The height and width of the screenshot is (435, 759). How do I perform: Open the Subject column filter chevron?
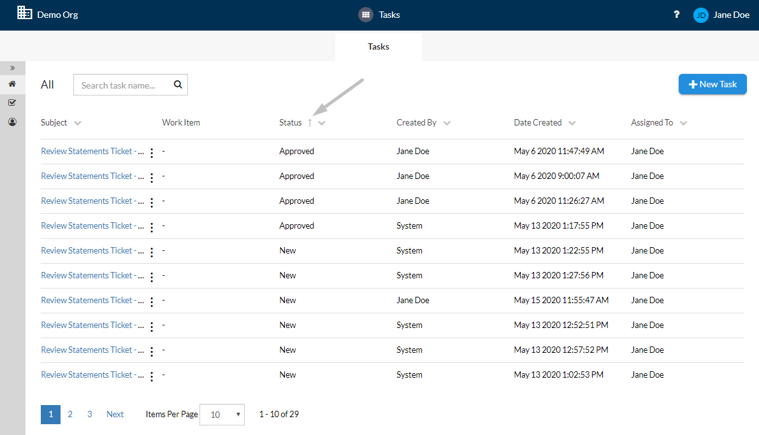pyautogui.click(x=78, y=123)
